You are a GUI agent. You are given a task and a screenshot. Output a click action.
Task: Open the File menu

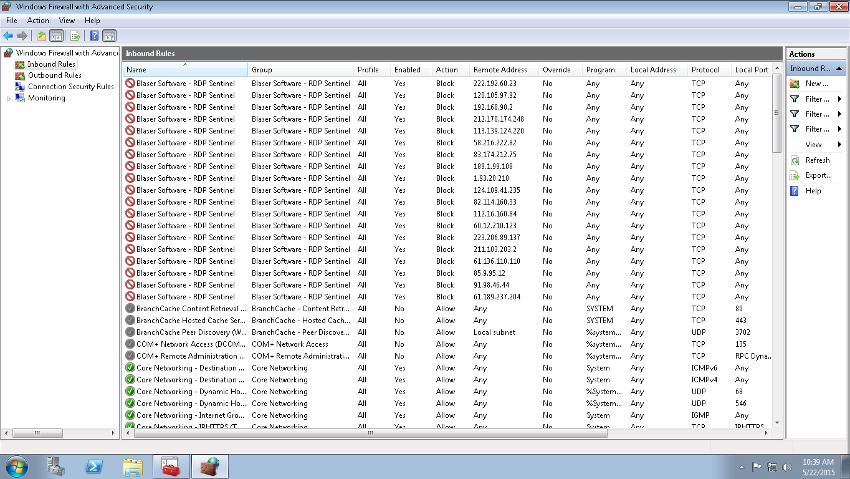click(11, 21)
